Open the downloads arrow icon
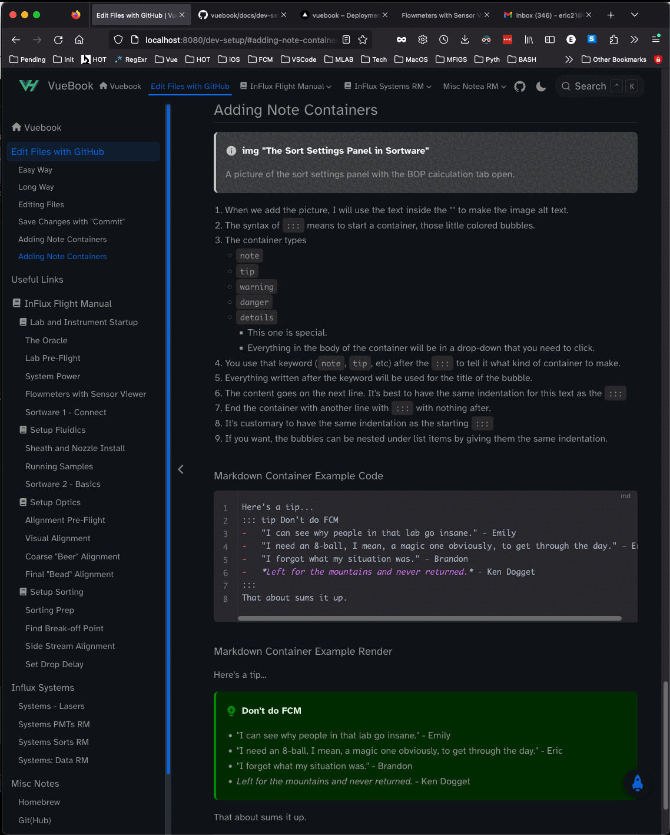This screenshot has width=670, height=835. pos(465,39)
